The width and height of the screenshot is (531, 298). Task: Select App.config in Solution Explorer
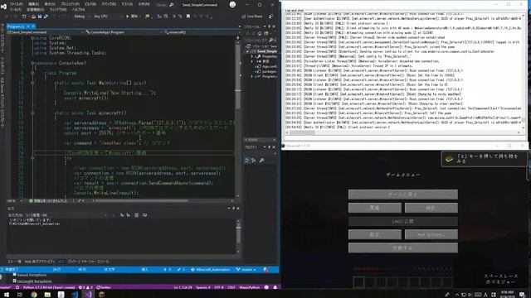267,66
